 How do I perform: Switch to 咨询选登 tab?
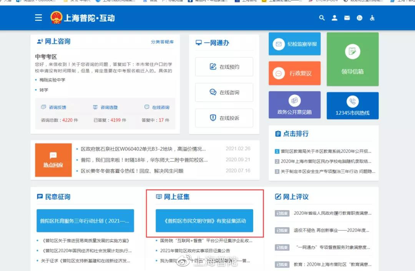coord(106,107)
